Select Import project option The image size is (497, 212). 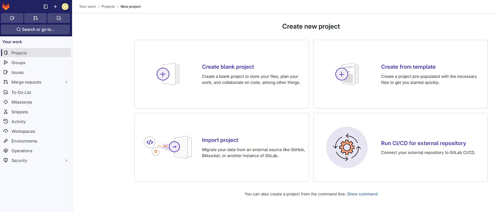click(220, 140)
